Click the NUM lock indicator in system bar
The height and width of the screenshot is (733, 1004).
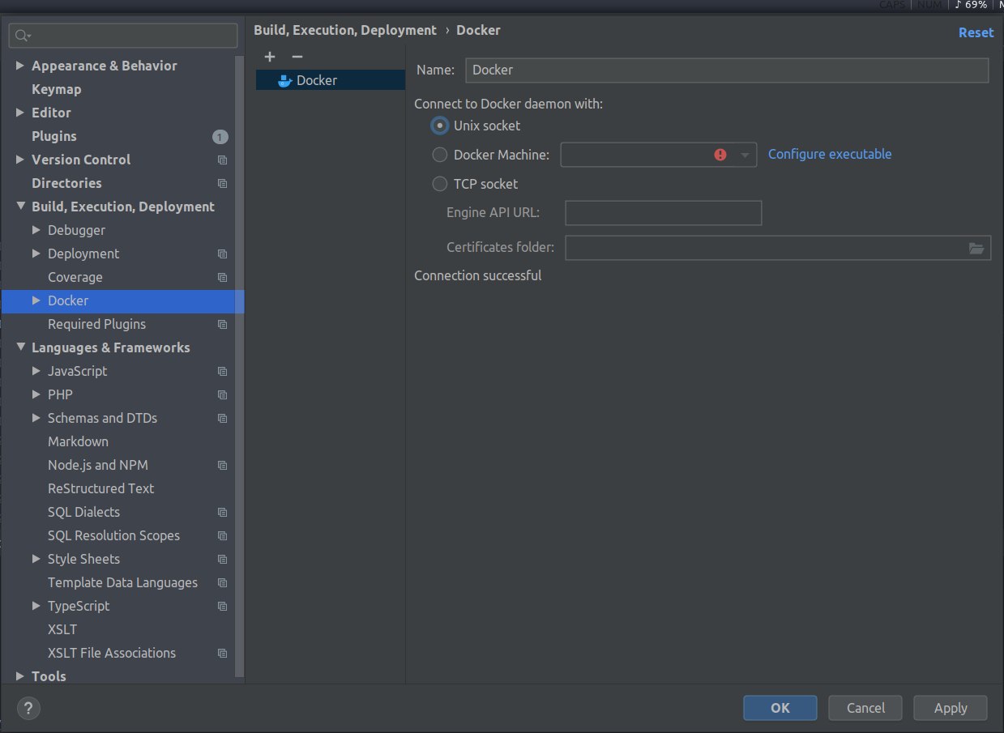coord(929,5)
